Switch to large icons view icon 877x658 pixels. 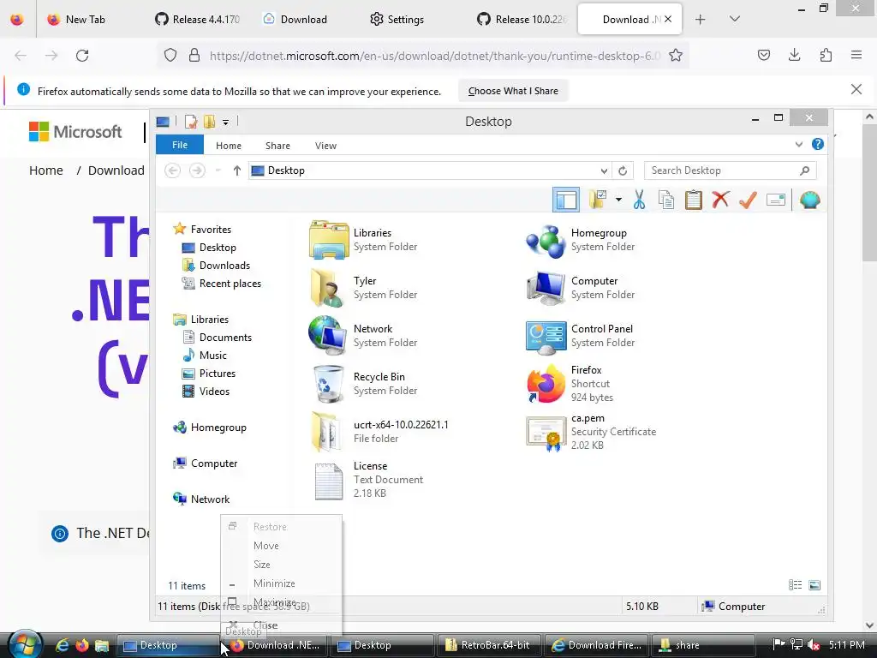point(814,585)
